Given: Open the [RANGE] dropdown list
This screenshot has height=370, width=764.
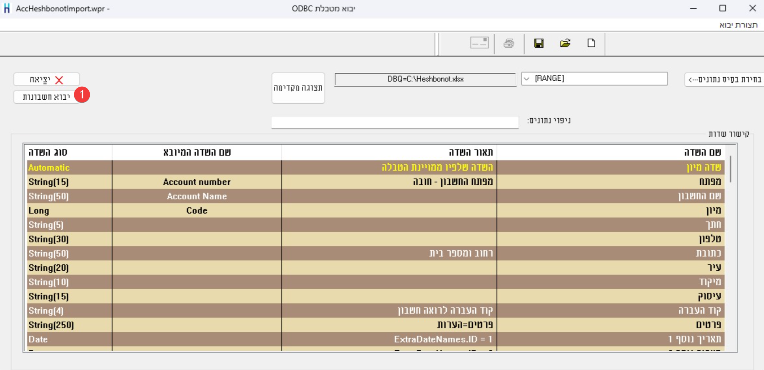Looking at the screenshot, I should point(526,79).
